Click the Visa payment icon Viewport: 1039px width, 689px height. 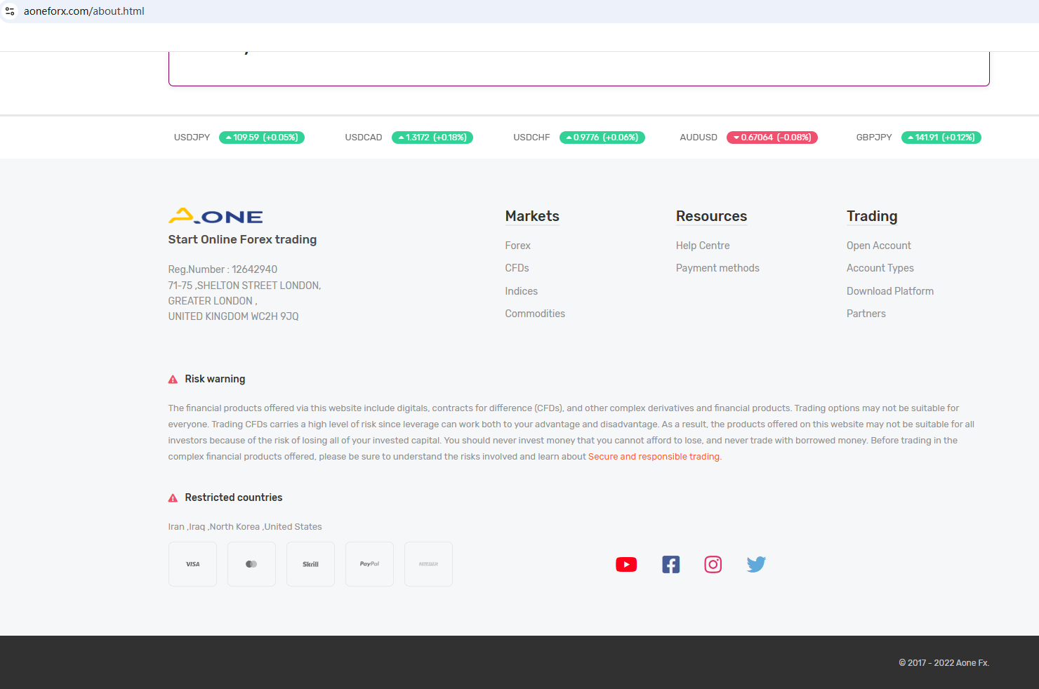coord(192,564)
